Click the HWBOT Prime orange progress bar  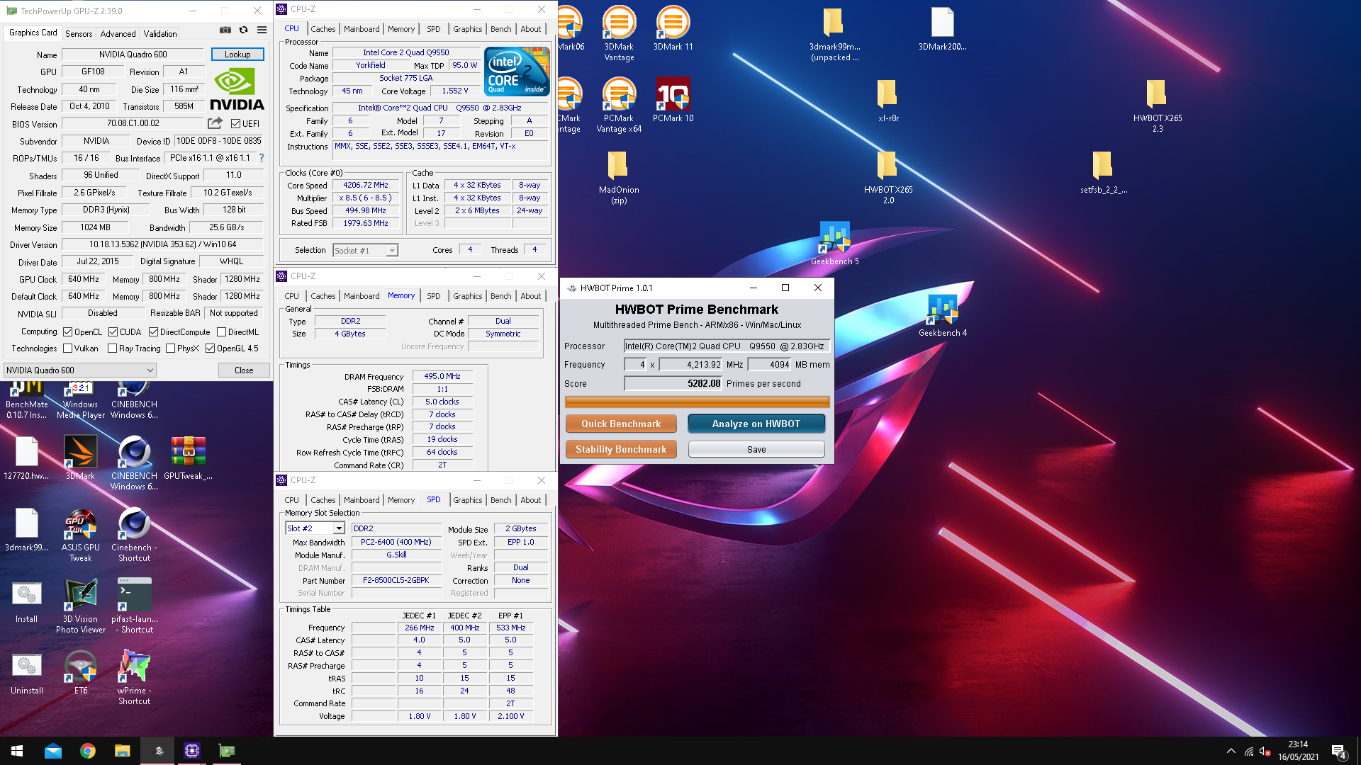[x=697, y=402]
